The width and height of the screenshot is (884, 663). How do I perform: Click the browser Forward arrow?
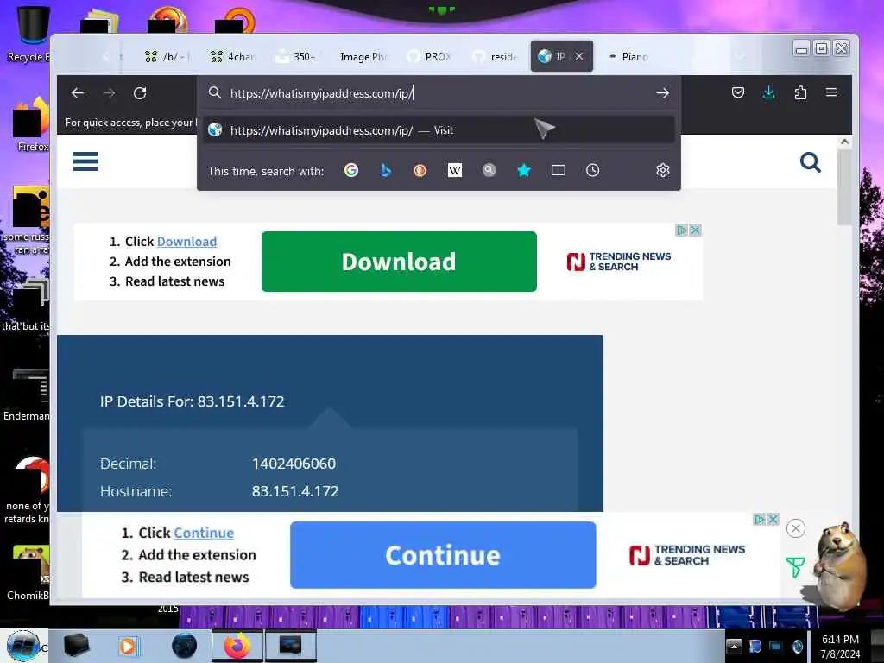(109, 93)
